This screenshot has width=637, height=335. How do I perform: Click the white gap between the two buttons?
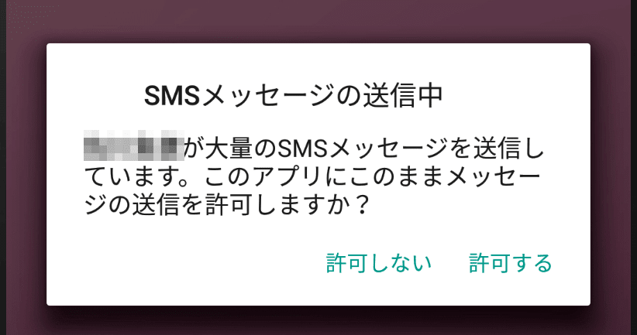click(450, 263)
